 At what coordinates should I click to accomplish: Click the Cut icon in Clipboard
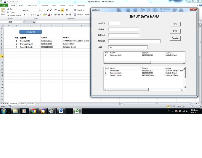[10, 9]
